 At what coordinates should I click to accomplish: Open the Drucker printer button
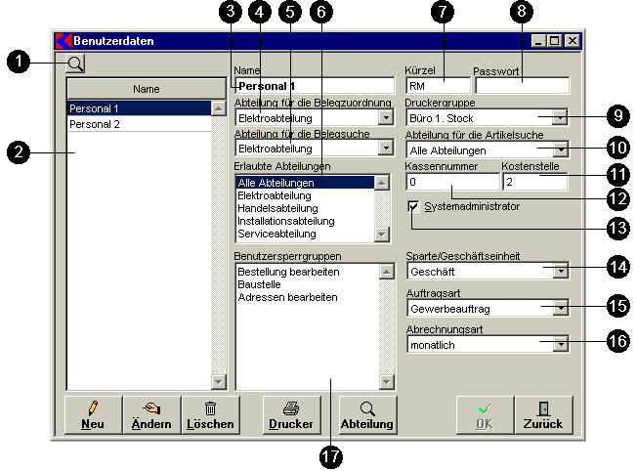(289, 414)
